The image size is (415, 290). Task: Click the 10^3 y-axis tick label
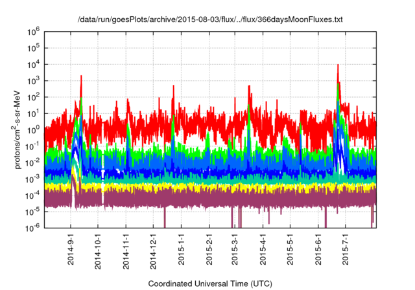coord(33,80)
